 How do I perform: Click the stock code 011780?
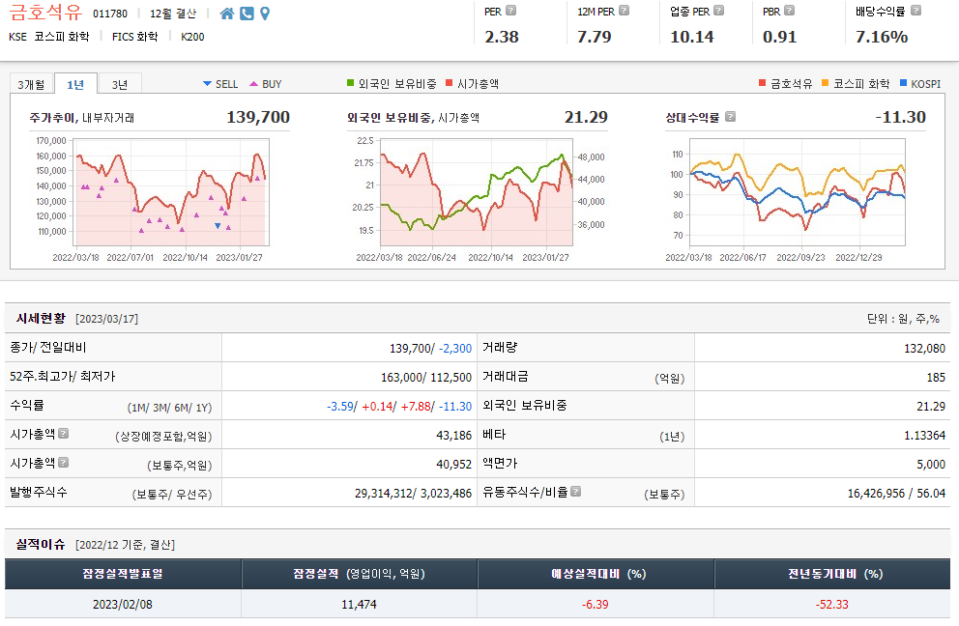[x=110, y=14]
